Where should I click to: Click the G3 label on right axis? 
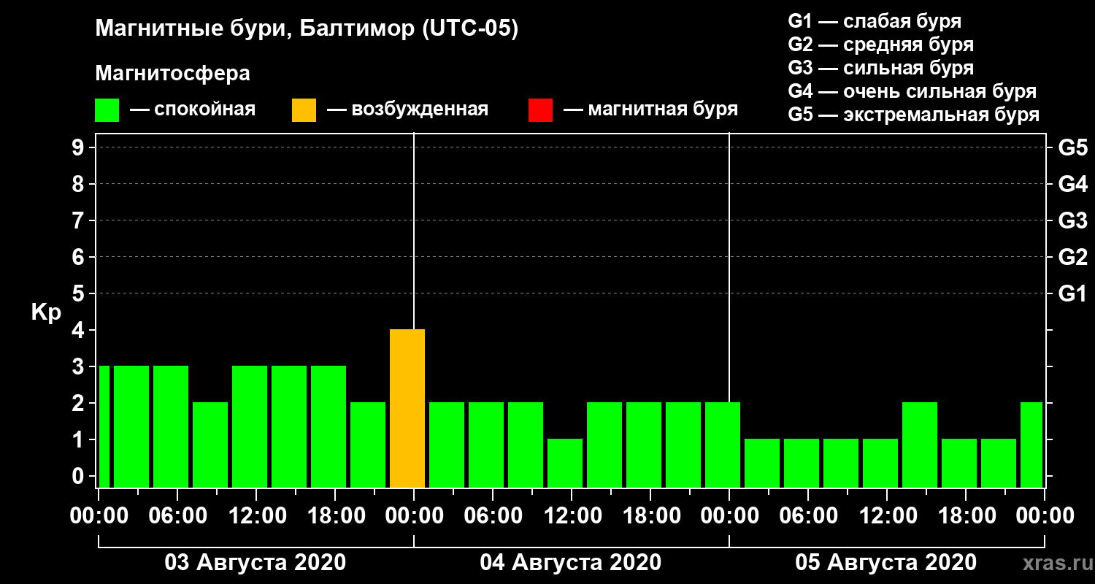point(1072,220)
